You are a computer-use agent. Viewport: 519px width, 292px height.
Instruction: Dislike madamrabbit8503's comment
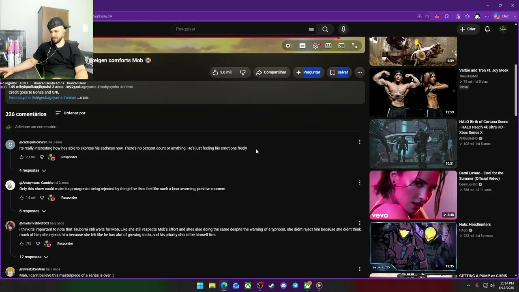pos(38,243)
